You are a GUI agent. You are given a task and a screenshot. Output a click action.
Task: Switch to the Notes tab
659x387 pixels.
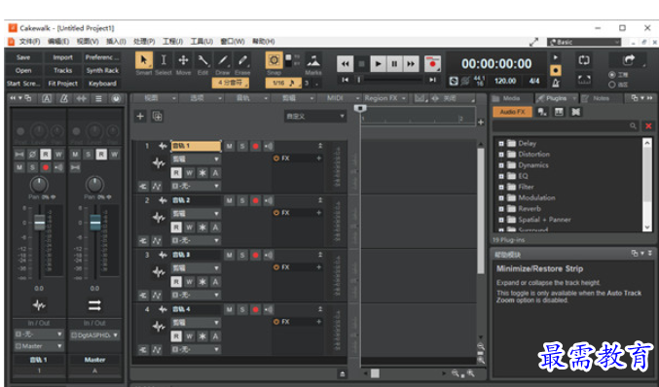[596, 98]
